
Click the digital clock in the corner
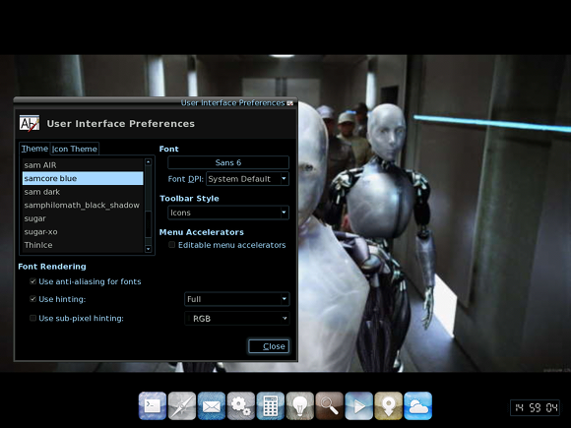[535, 407]
